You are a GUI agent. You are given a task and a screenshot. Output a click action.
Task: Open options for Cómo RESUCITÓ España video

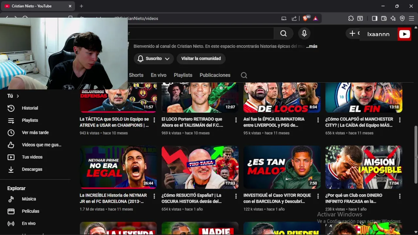(x=236, y=196)
